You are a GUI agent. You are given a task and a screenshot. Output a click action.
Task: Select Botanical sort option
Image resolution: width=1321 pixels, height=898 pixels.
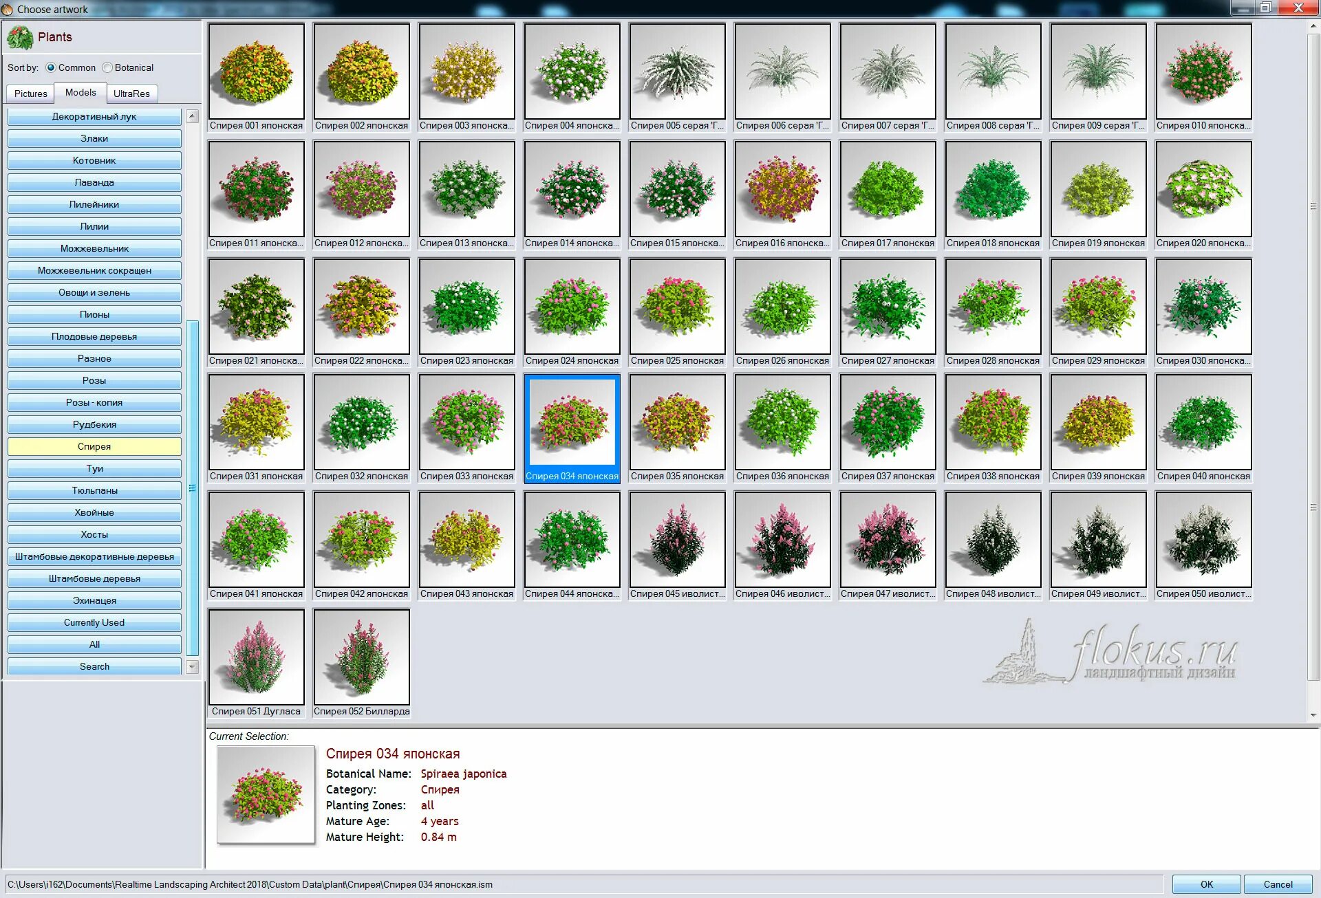107,67
